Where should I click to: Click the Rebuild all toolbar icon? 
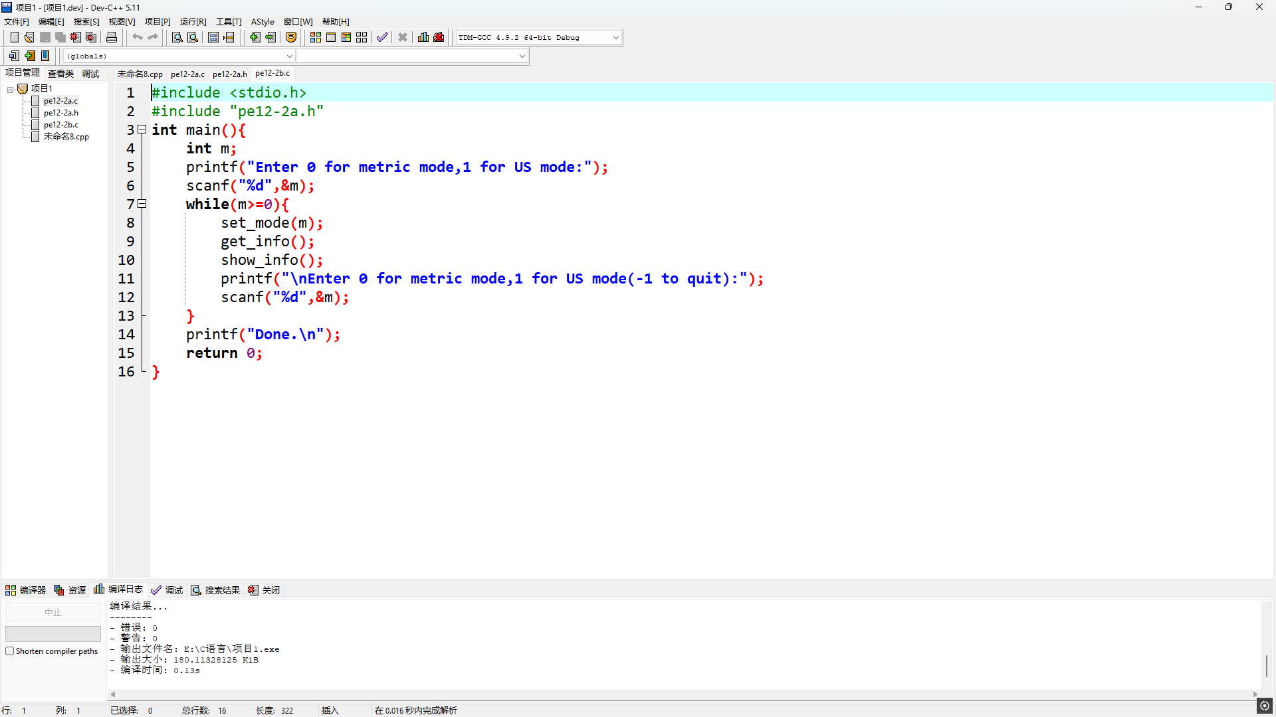pos(362,37)
